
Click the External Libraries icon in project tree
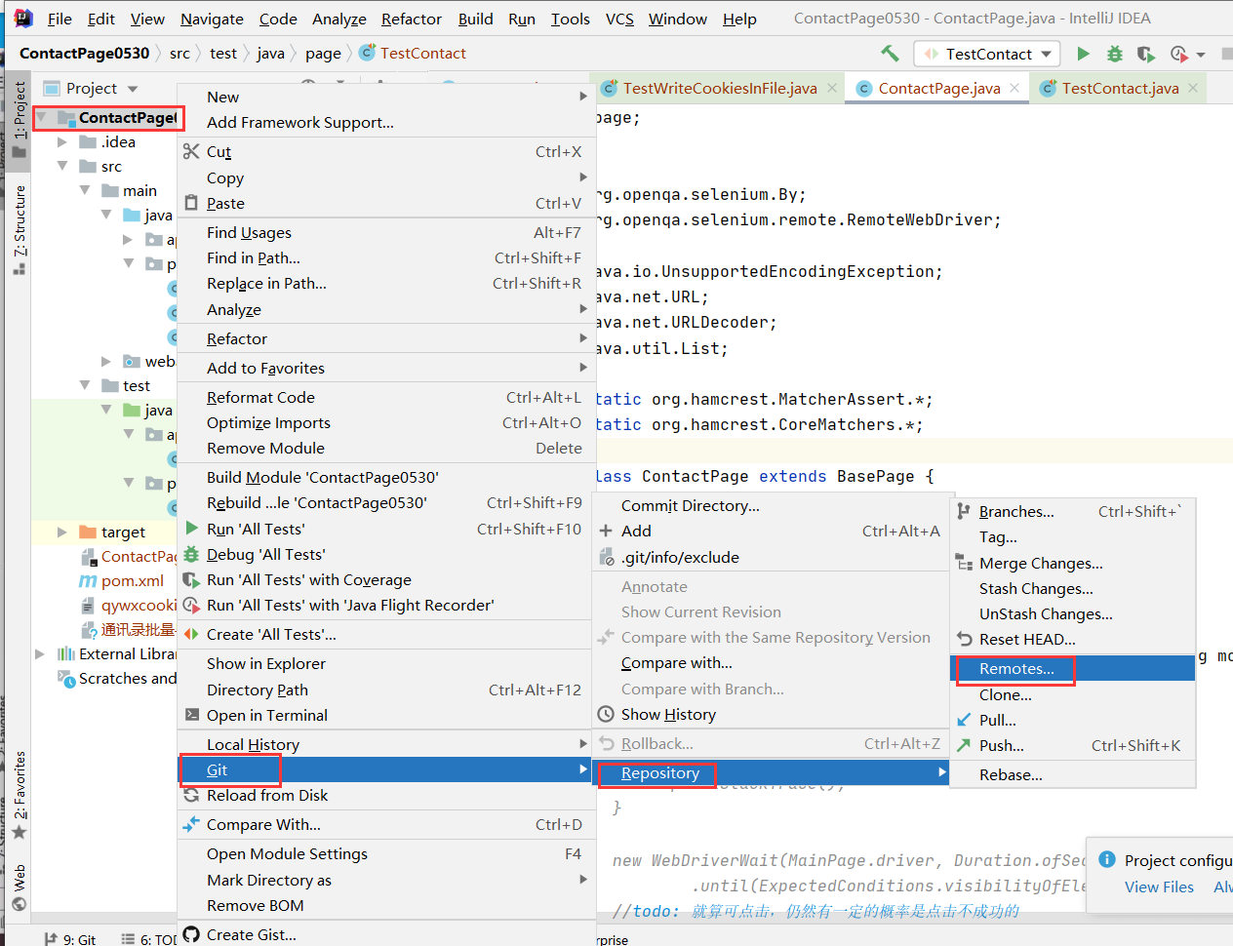click(x=65, y=653)
